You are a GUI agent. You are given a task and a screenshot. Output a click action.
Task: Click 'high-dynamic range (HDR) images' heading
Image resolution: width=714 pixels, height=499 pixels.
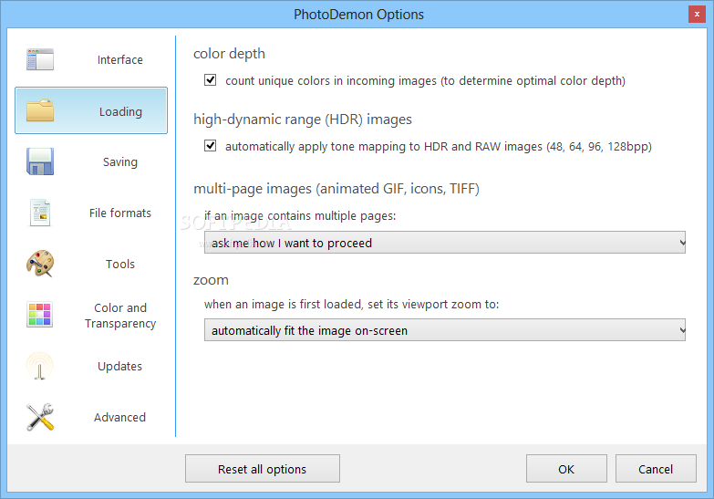[x=303, y=119]
